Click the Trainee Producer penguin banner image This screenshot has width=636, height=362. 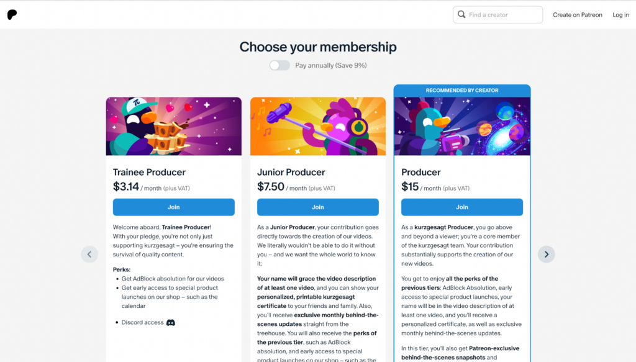(x=174, y=126)
